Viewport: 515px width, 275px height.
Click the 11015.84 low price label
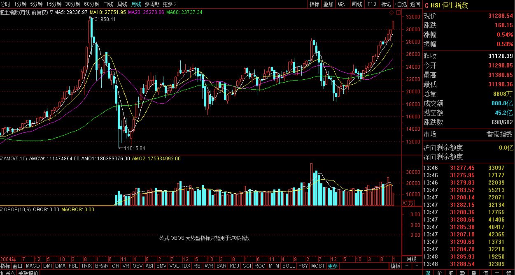[x=134, y=148]
